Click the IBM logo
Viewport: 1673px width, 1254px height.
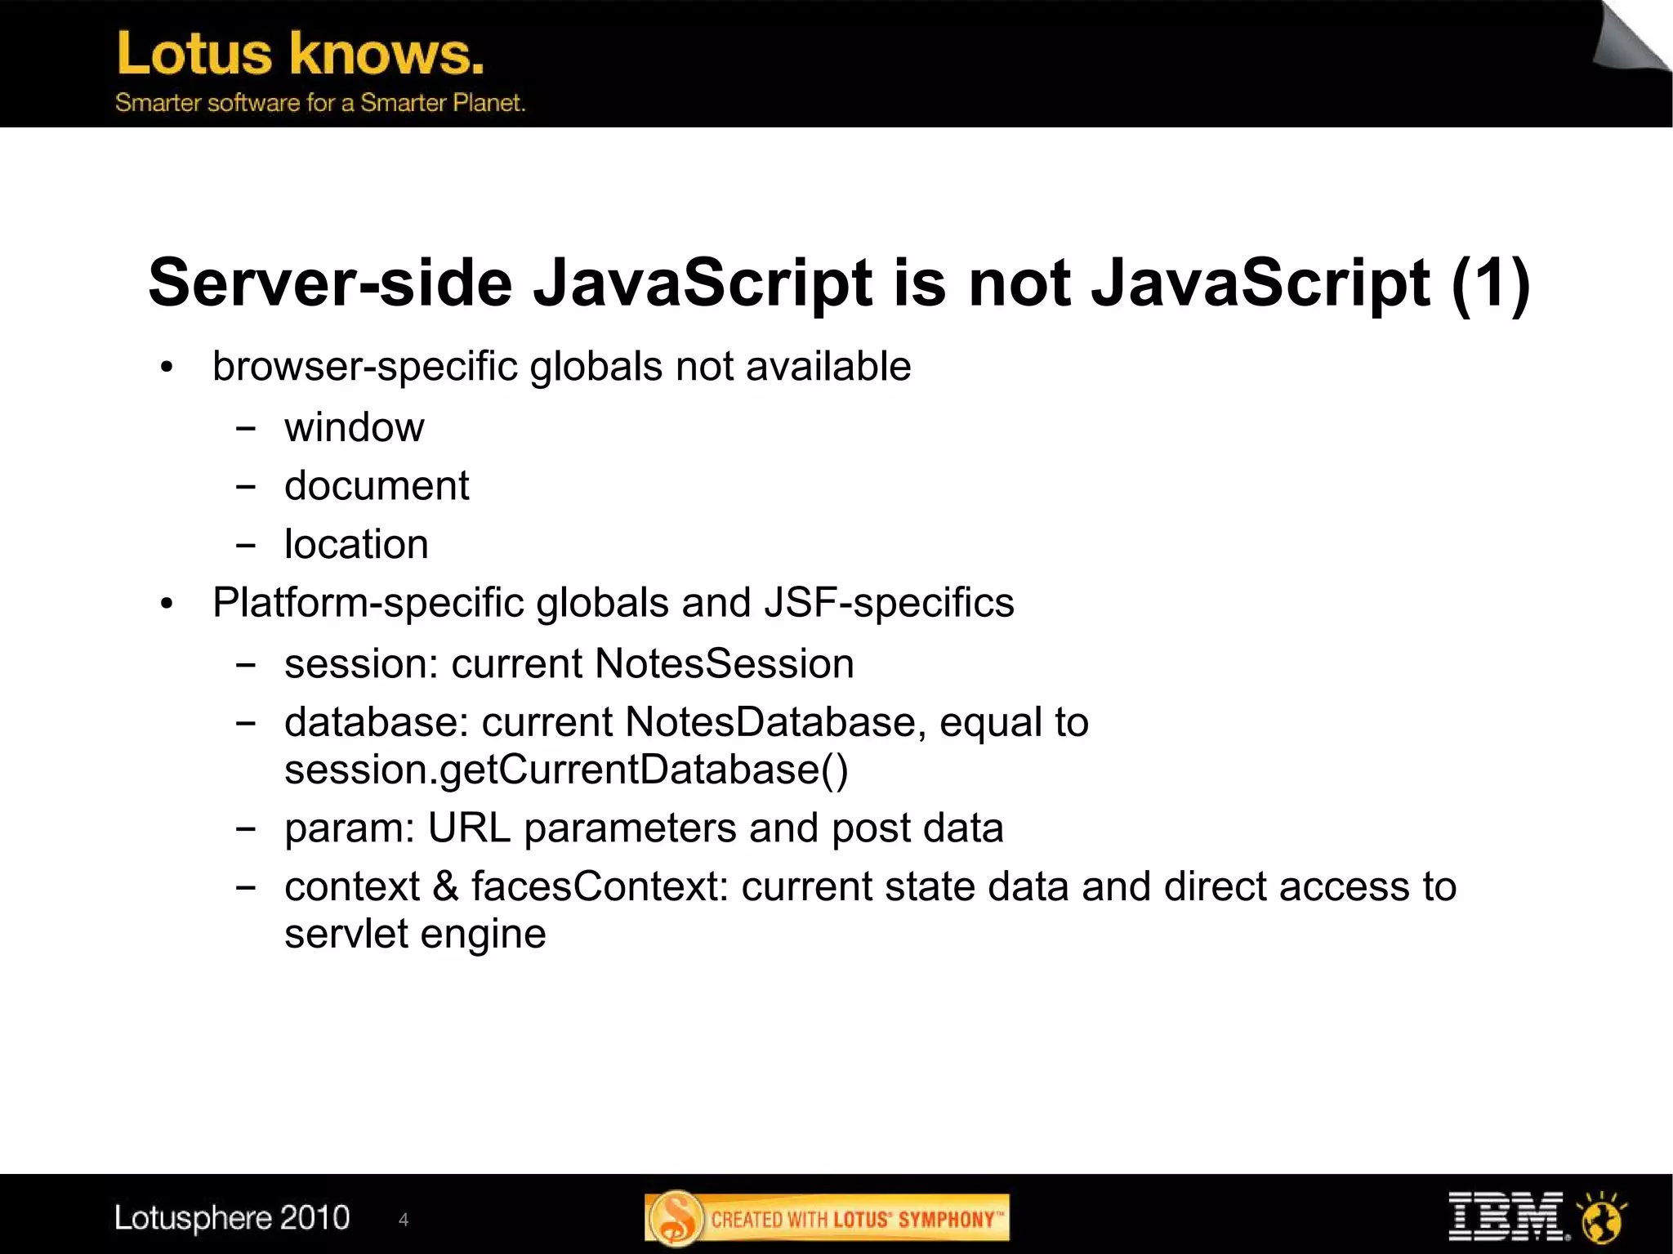pyautogui.click(x=1509, y=1216)
